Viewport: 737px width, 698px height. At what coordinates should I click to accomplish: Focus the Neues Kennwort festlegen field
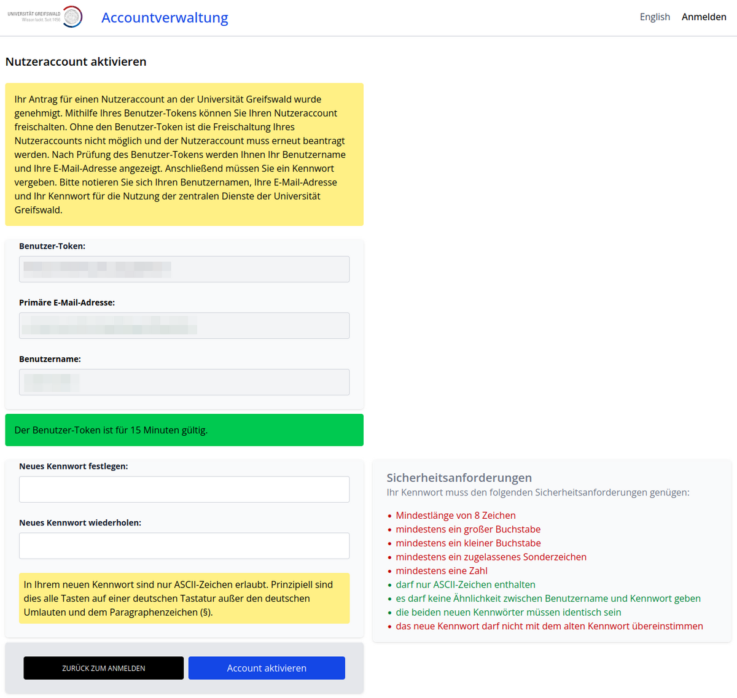click(184, 489)
